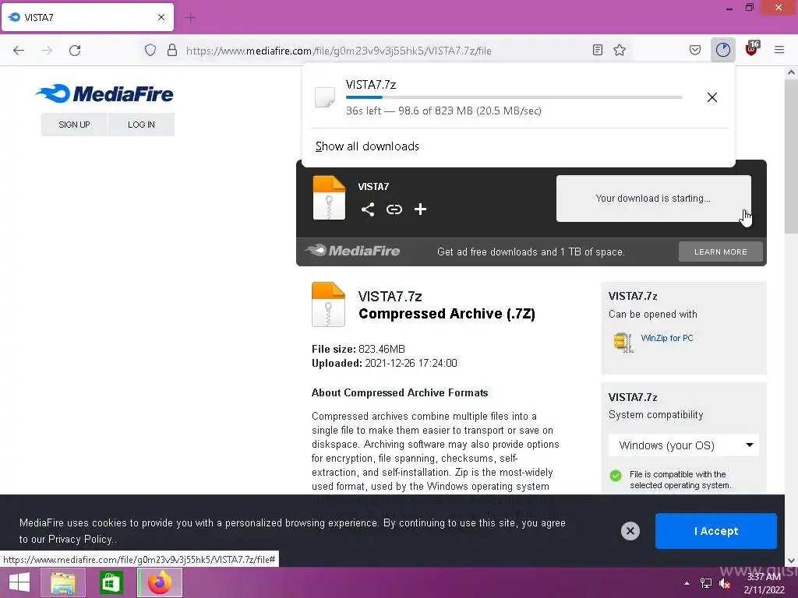Open the uBlock Origin extension icon
Screen dimensions: 798x598
[x=752, y=49]
